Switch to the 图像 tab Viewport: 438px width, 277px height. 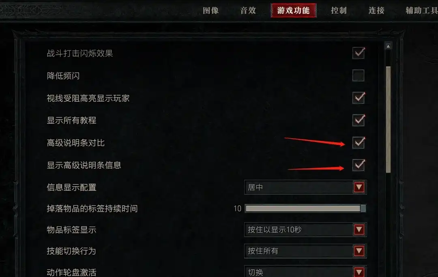pyautogui.click(x=210, y=11)
